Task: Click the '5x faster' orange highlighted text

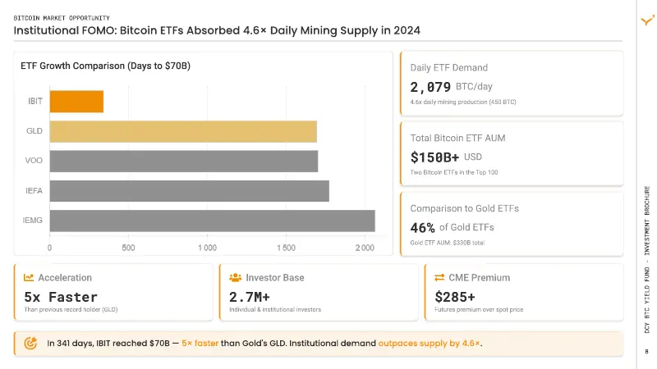Action: point(200,343)
